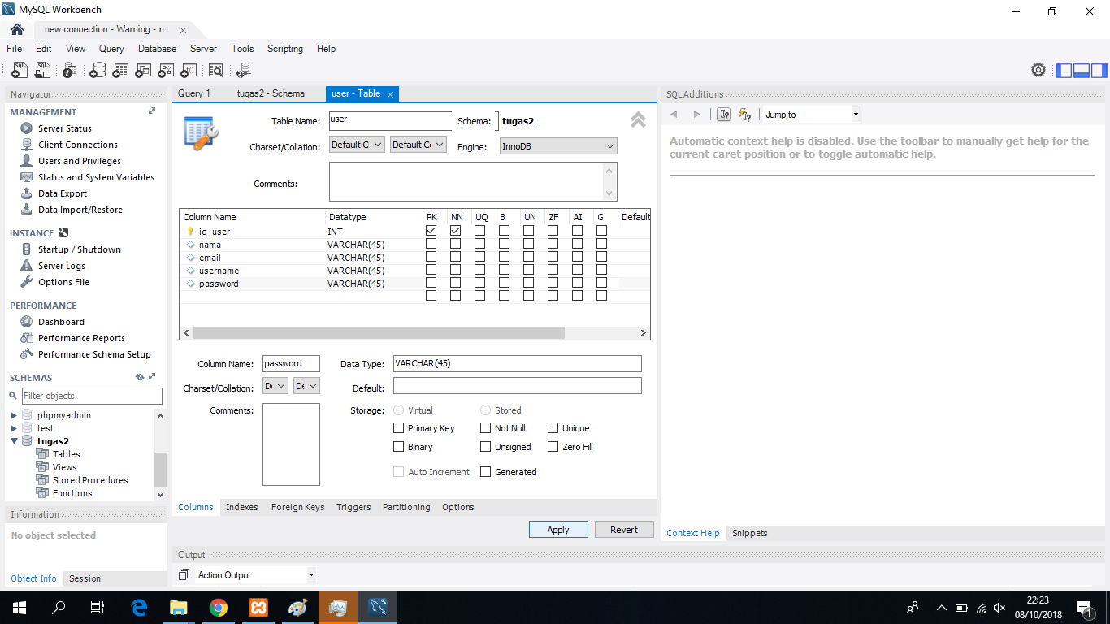
Task: Open the Action Output dropdown
Action: tap(255, 575)
